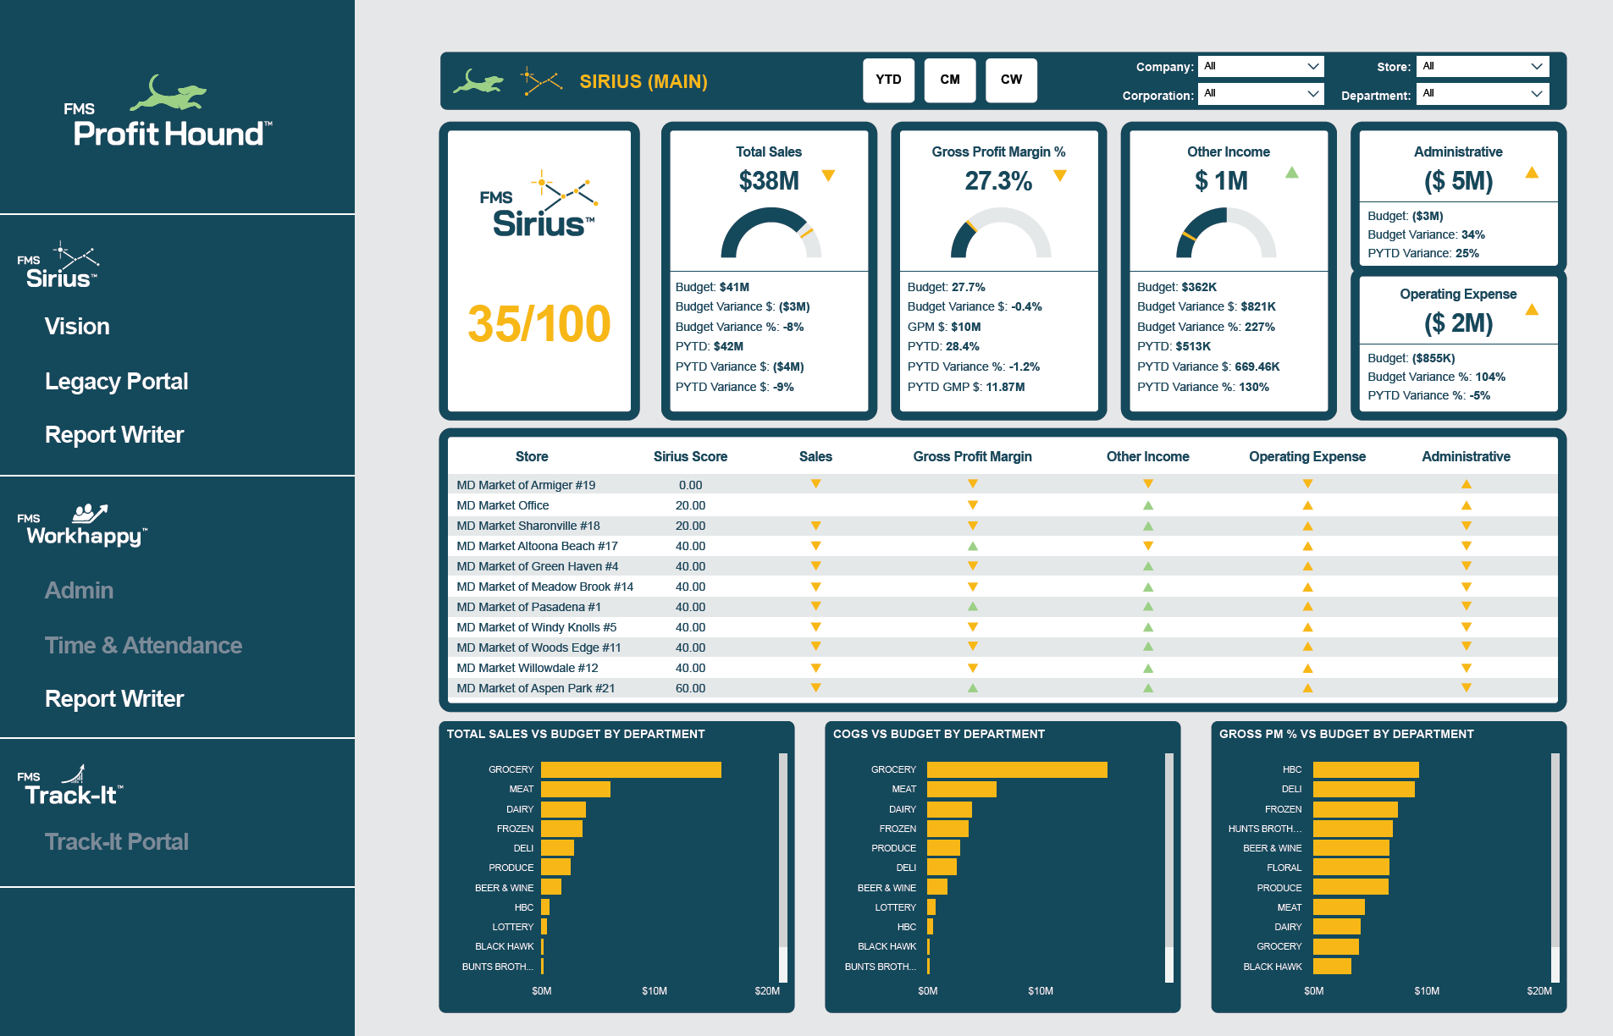Screen dimensions: 1613x1036
Task: Go to Legacy Portal
Action: point(116,382)
